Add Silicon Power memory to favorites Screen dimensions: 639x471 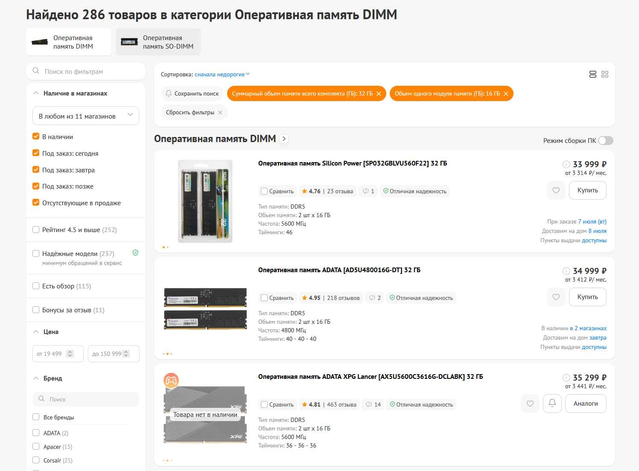556,190
